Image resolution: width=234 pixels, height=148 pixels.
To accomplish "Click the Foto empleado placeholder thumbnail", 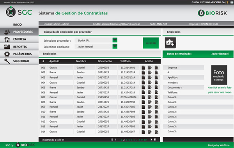I will point(219,75).
